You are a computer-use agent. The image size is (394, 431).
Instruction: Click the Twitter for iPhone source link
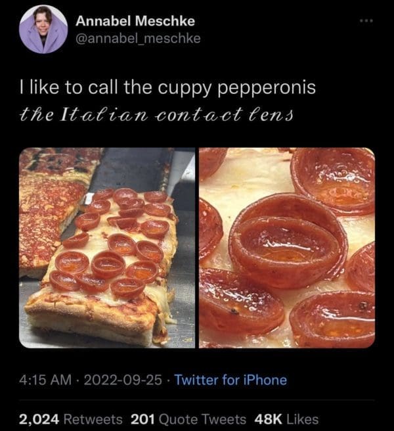pyautogui.click(x=229, y=380)
